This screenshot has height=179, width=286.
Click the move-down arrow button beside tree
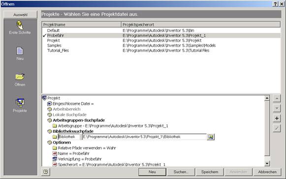click(x=277, y=108)
